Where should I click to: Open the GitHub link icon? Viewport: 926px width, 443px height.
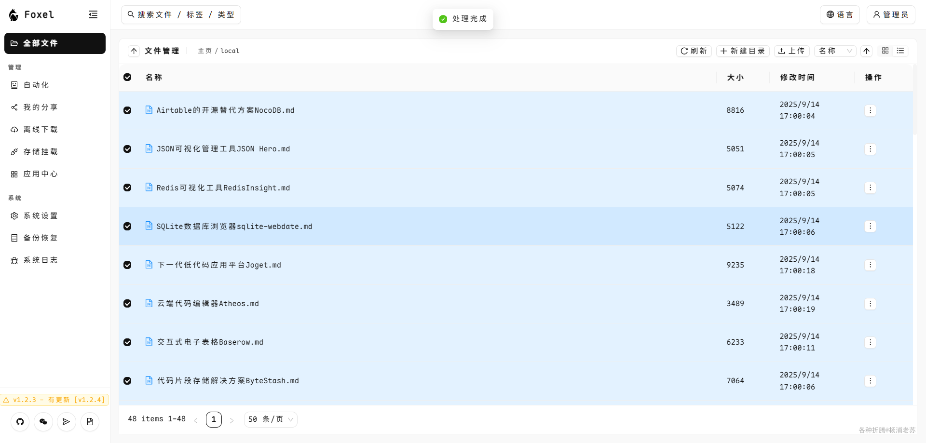(20, 422)
